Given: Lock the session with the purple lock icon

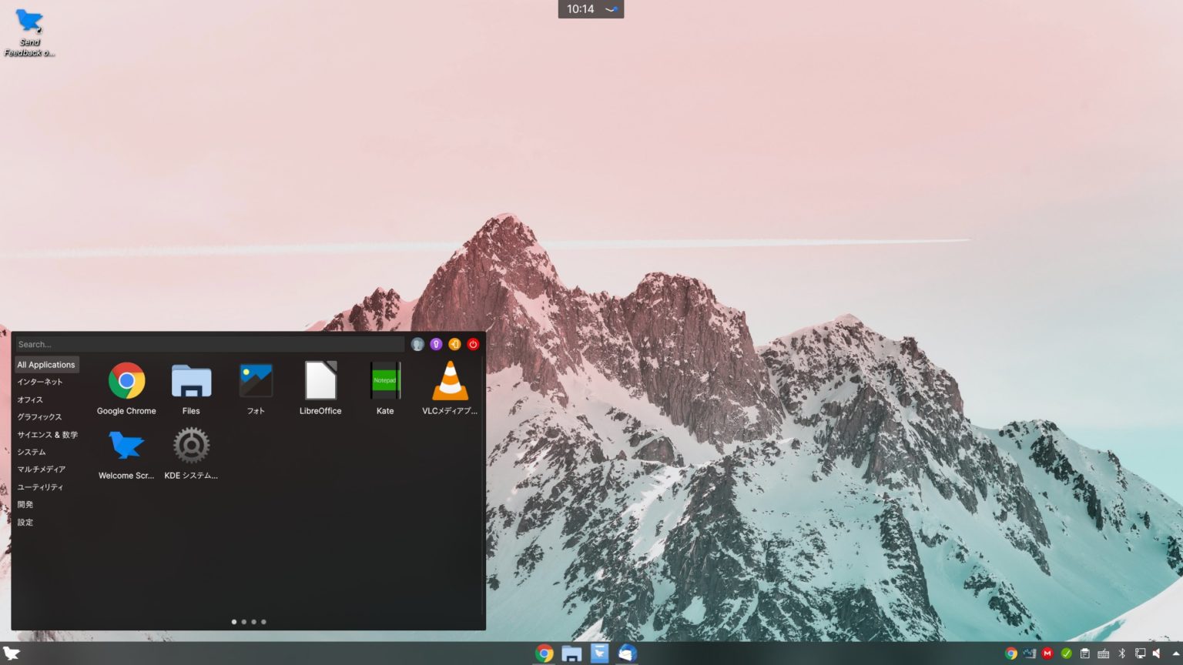Looking at the screenshot, I should point(436,344).
